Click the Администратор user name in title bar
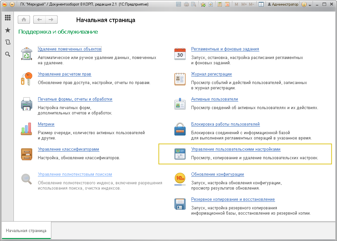The image size is (337, 241). tap(283, 4)
